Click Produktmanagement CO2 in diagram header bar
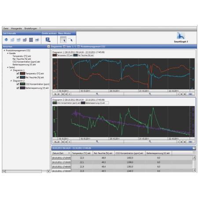The height and width of the screenshot is (198, 198). point(93,47)
